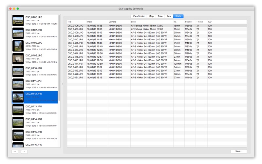Screen dimensions: 262x164
Task: Open the Raw tab
Action: 169,16
